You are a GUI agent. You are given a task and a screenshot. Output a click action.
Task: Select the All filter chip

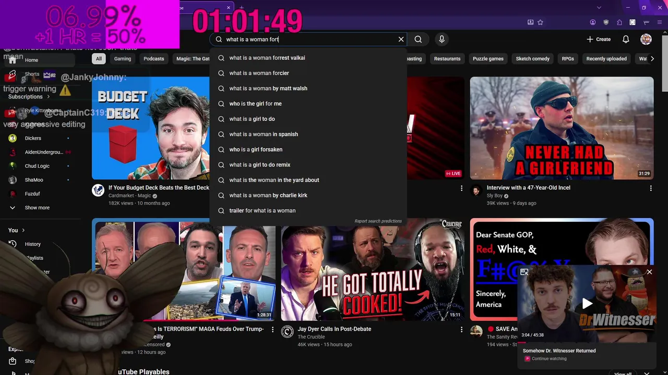(99, 59)
